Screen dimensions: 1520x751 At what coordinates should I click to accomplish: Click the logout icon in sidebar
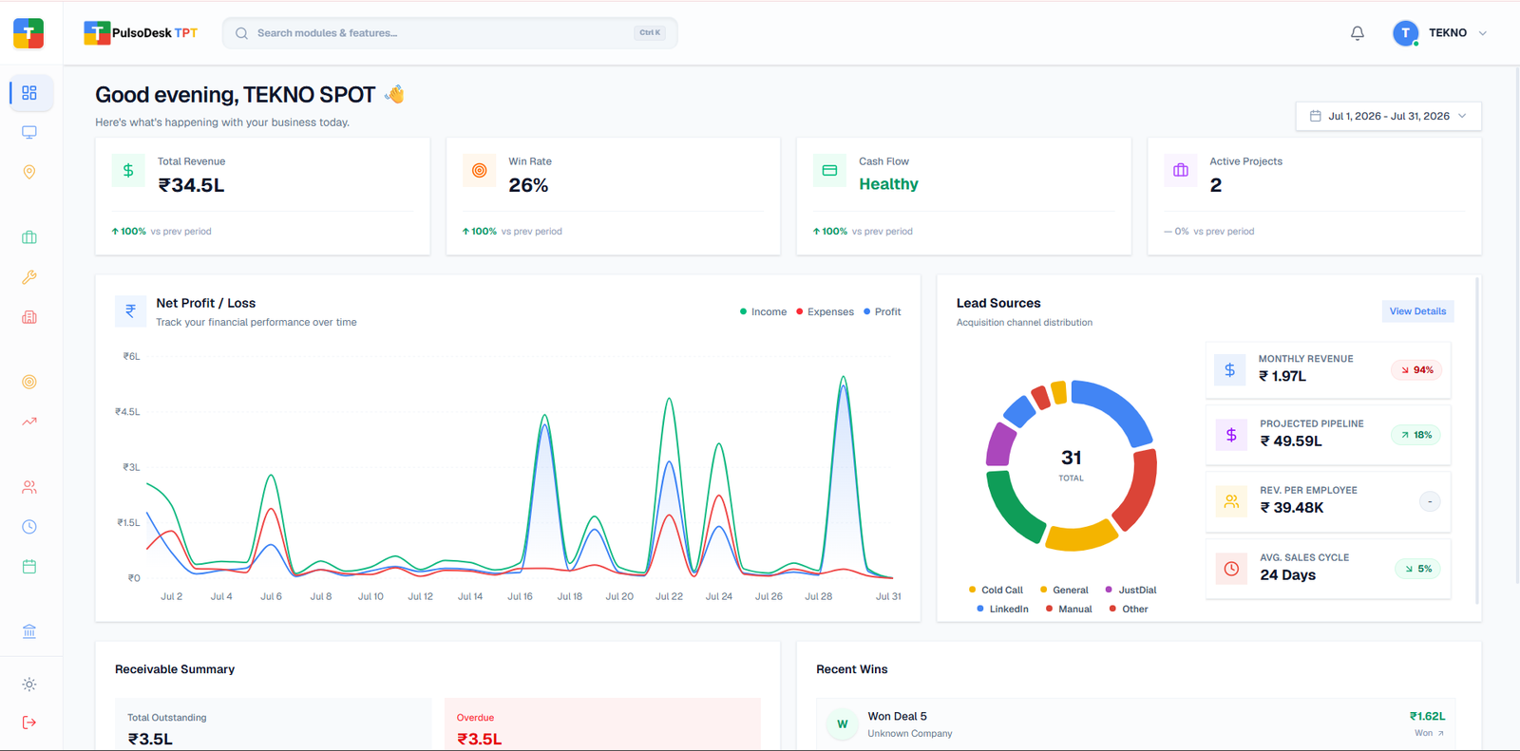[x=29, y=723]
